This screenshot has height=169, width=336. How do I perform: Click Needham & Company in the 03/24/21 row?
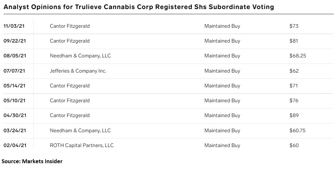pos(80,130)
